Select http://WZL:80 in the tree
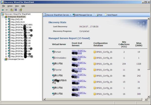Image resolution: width=151 pixels, height=105 pixels. (17, 19)
